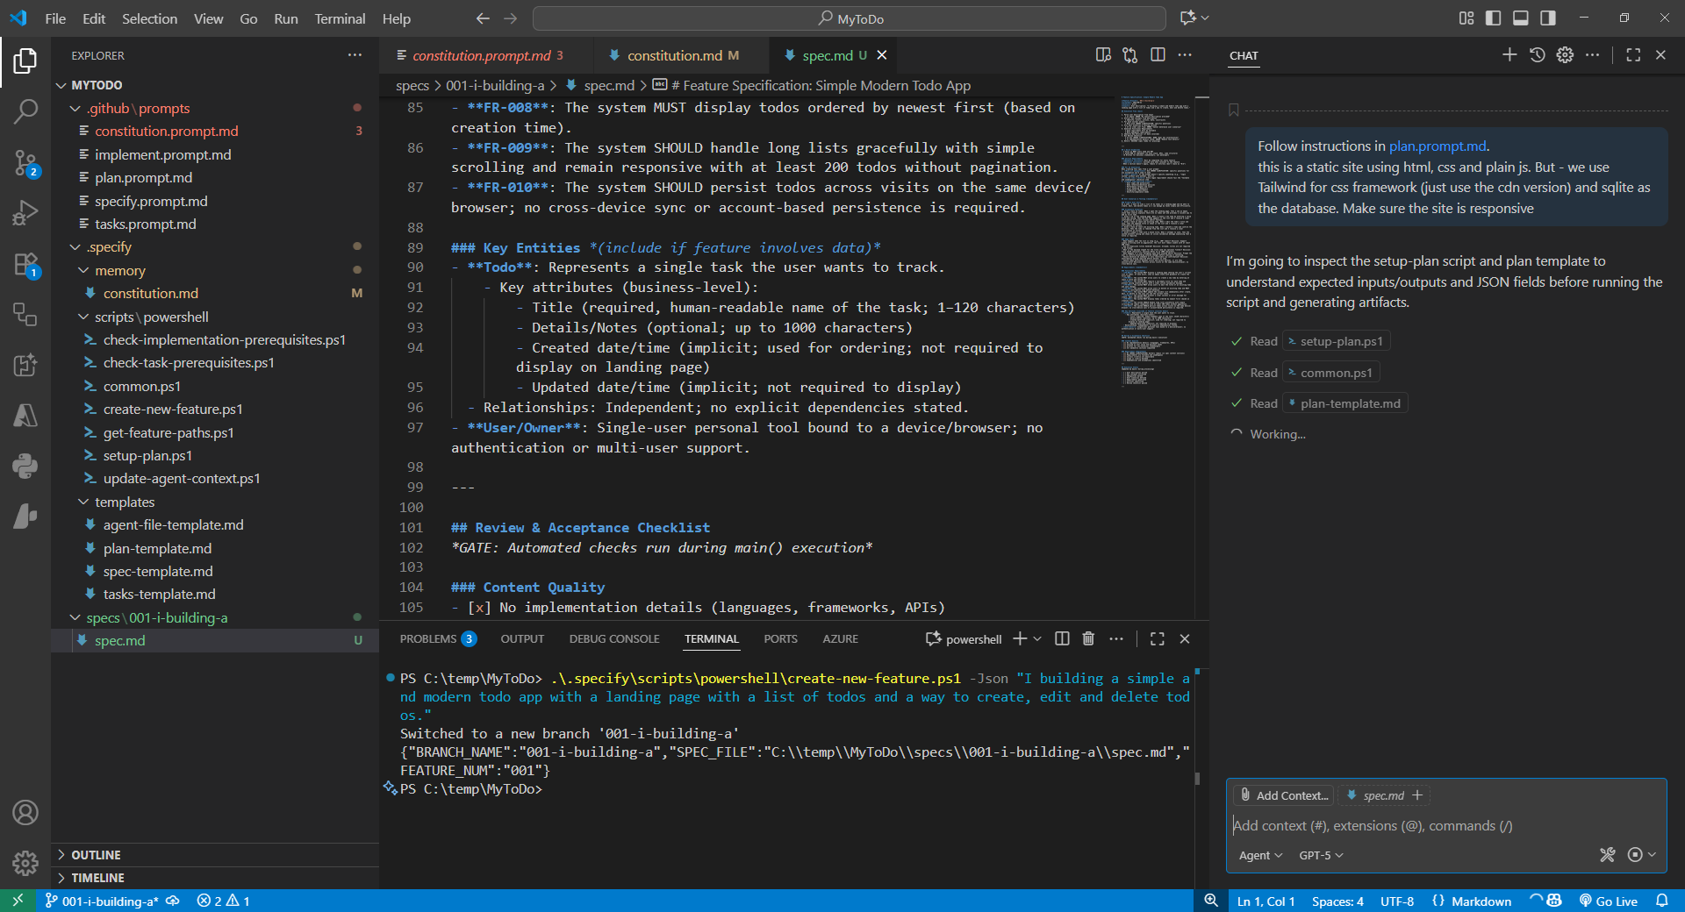1685x912 pixels.
Task: Open the plan.prompt.md link in chat
Action: point(1437,146)
